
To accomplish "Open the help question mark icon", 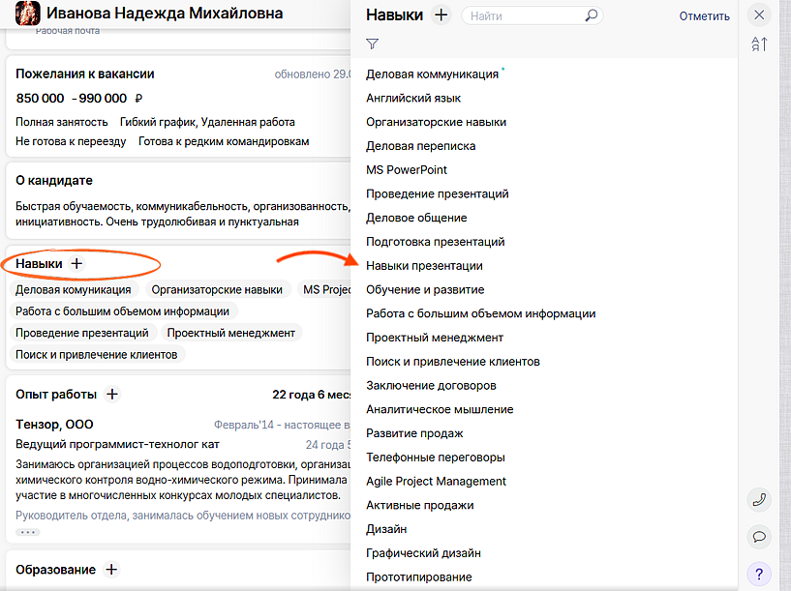I will (x=759, y=572).
